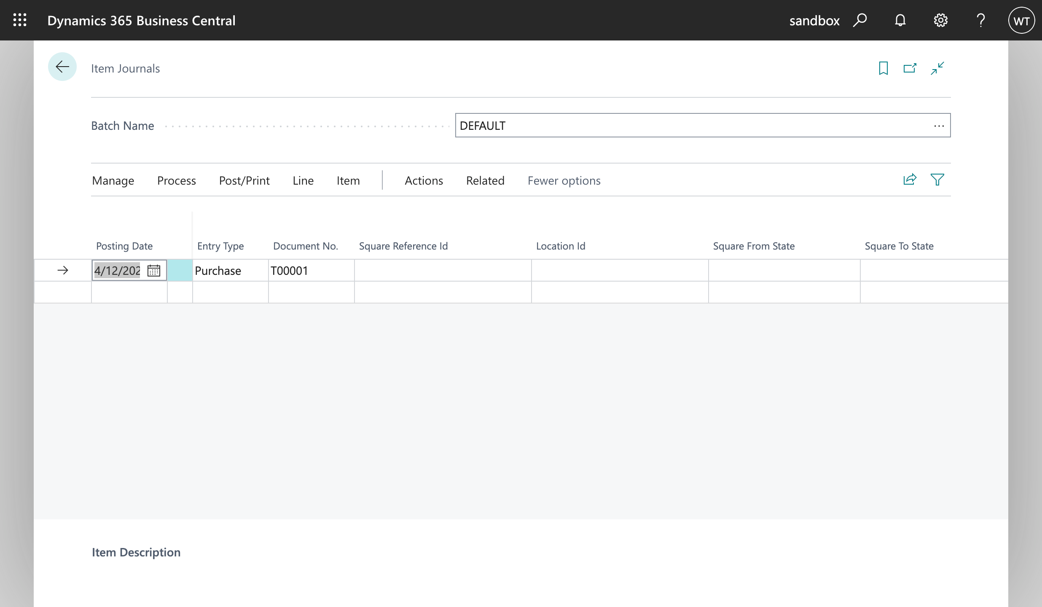Open the WT user account avatar
Image resolution: width=1042 pixels, height=607 pixels.
pos(1021,20)
